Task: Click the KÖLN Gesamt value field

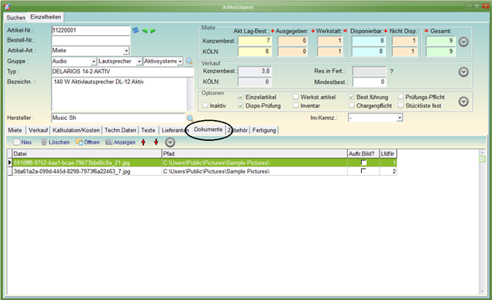Action: click(440, 51)
